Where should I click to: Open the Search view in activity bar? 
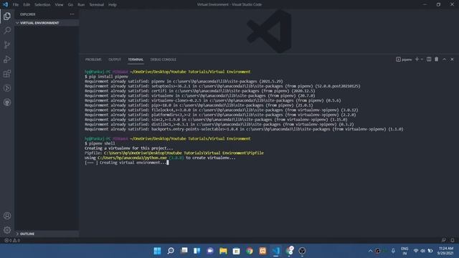tap(7, 30)
